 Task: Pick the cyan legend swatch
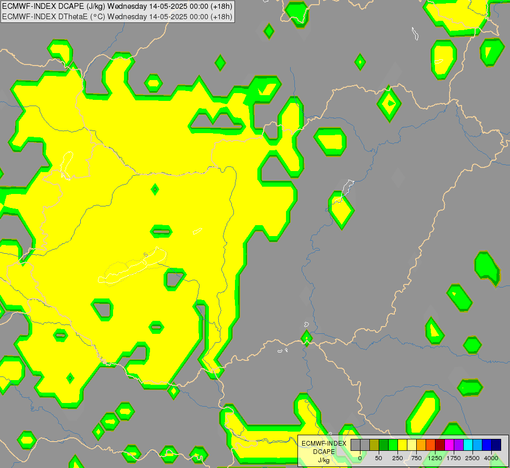(x=468, y=445)
